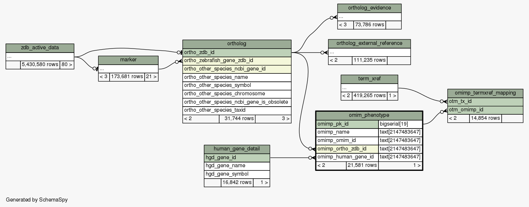Click the otm_tx_id column
This screenshot has height=207, width=529.
click(x=485, y=101)
